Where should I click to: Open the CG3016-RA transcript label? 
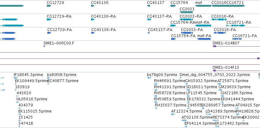(222, 16)
